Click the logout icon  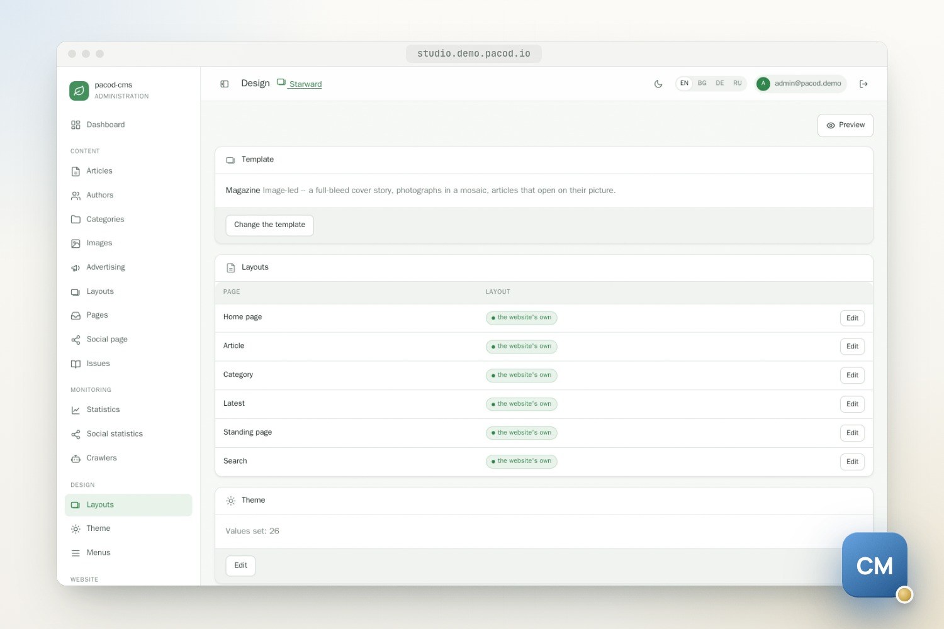point(863,84)
